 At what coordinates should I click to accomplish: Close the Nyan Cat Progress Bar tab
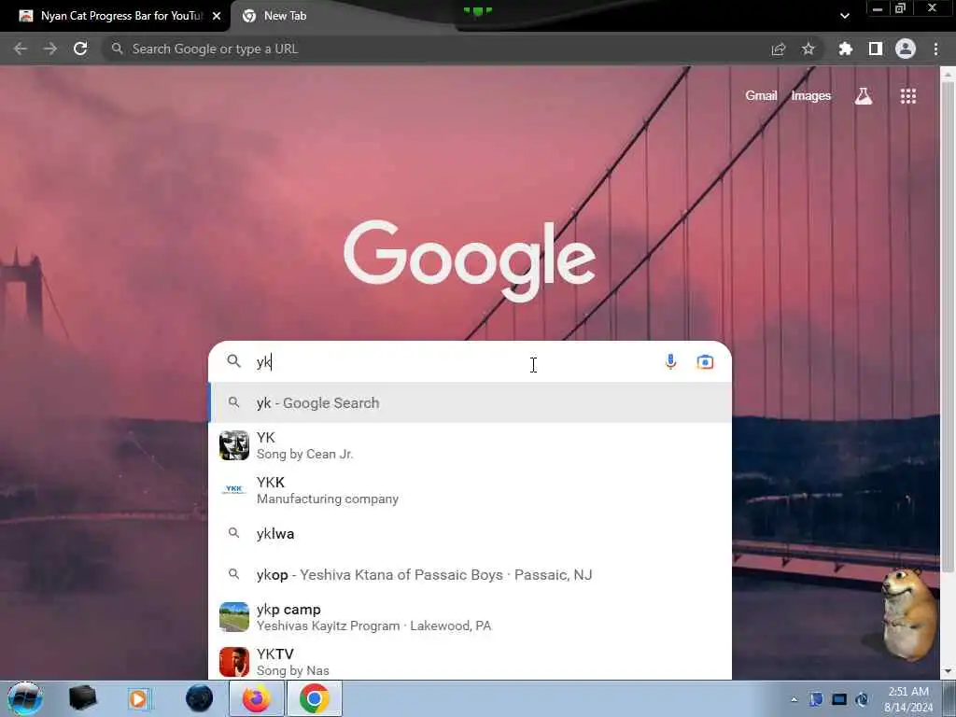pyautogui.click(x=217, y=16)
